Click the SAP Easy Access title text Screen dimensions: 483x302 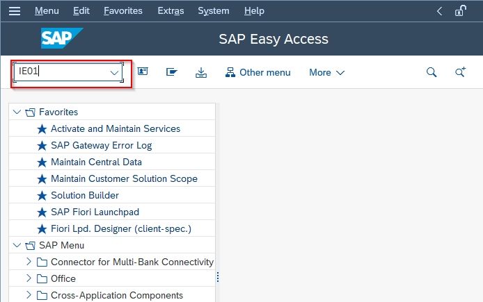click(274, 39)
